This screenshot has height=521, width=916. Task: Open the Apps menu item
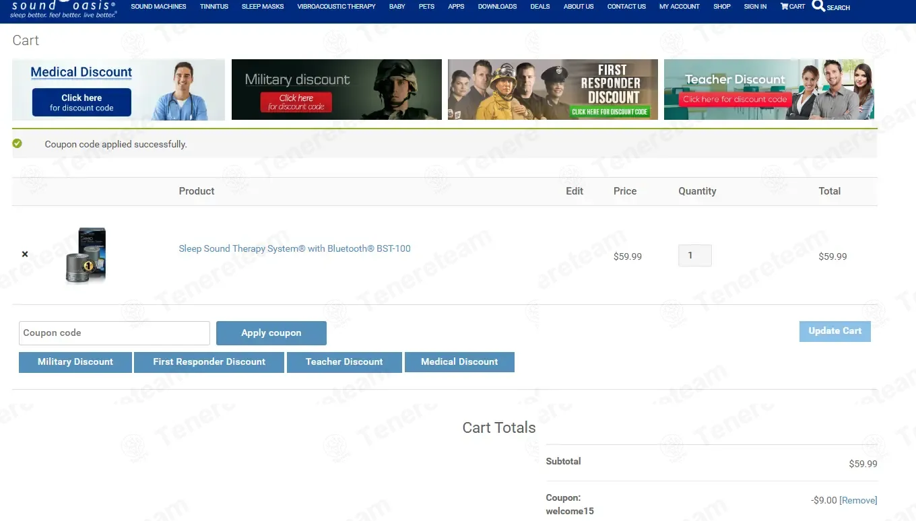456,7
